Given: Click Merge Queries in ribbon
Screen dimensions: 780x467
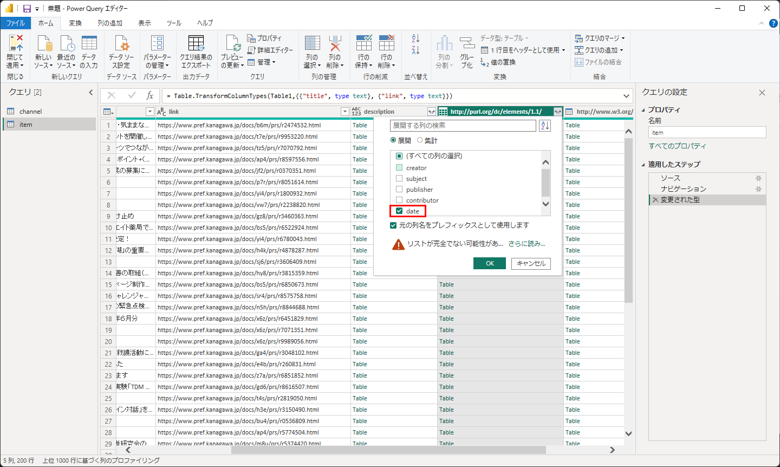Looking at the screenshot, I should pos(600,38).
